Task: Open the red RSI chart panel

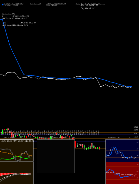Action: 122,173
